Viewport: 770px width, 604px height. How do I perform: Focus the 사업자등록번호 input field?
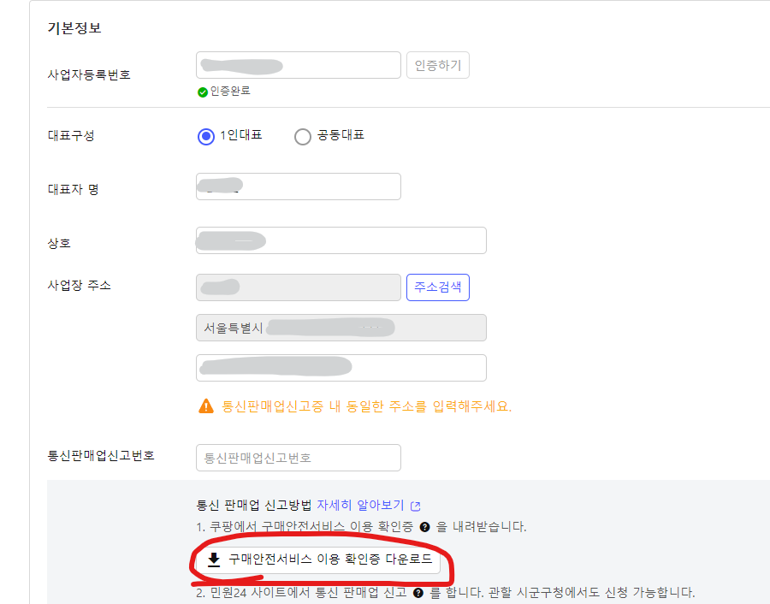[298, 66]
